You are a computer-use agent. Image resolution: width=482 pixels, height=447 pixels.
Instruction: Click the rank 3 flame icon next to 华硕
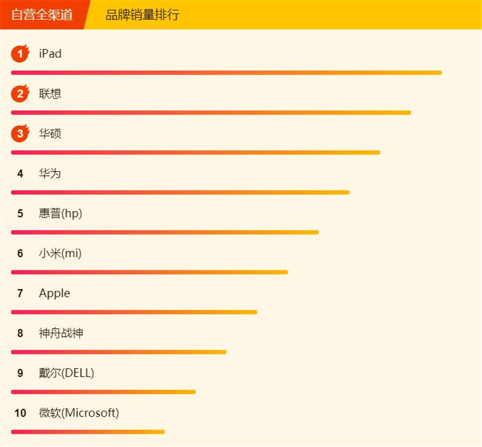coord(19,133)
